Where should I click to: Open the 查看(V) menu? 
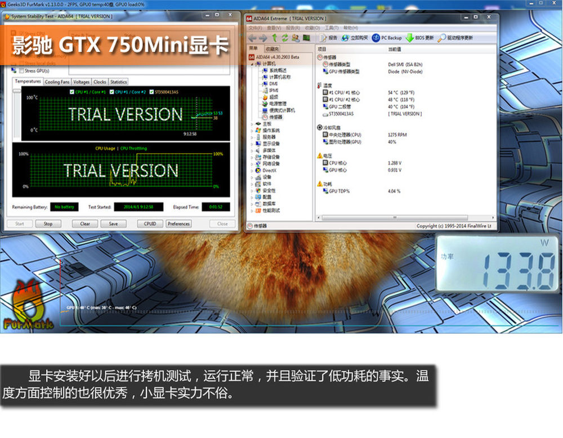tap(274, 28)
